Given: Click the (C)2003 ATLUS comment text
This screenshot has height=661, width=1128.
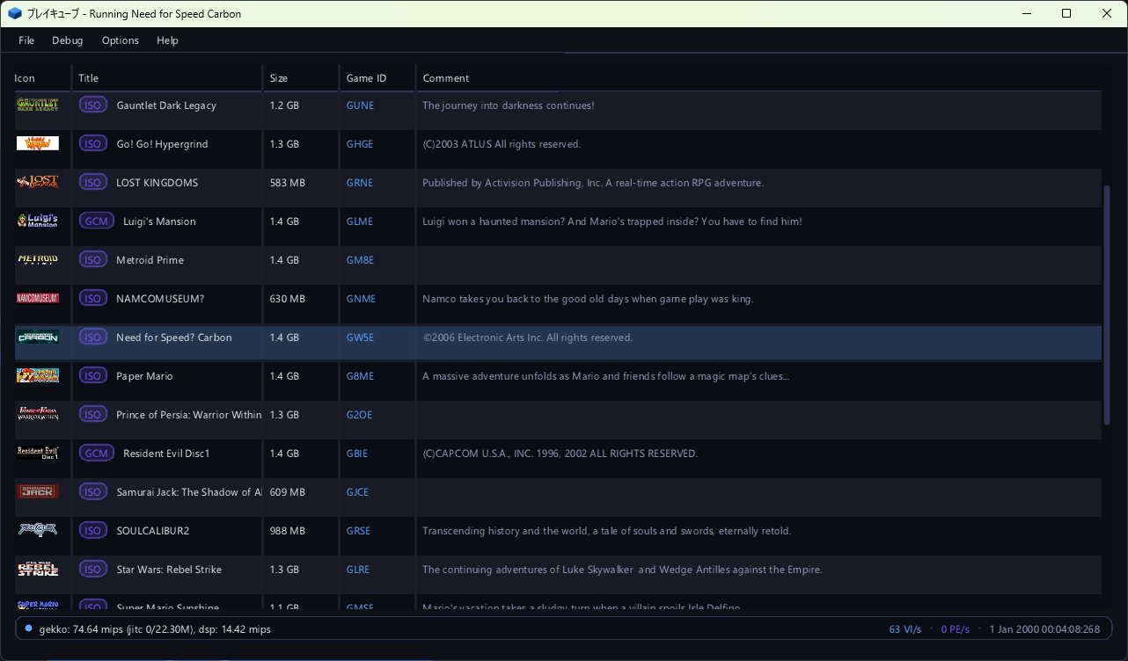Looking at the screenshot, I should pos(502,144).
